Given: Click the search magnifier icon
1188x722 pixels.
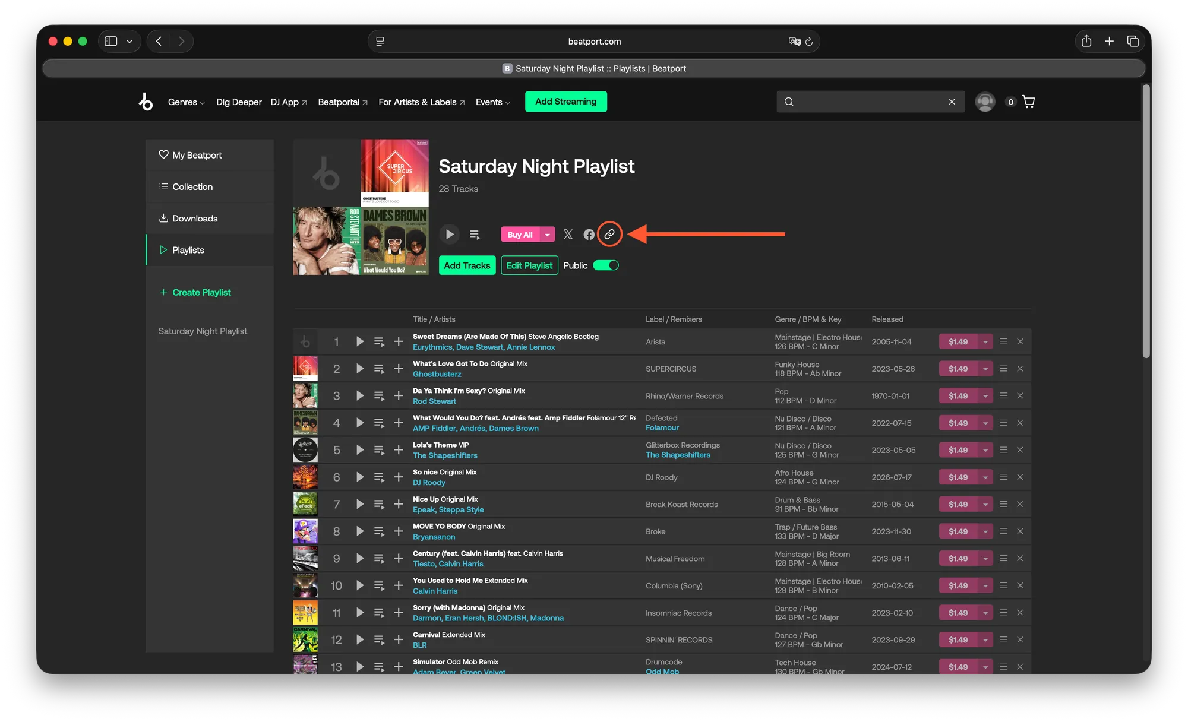Looking at the screenshot, I should coord(789,102).
